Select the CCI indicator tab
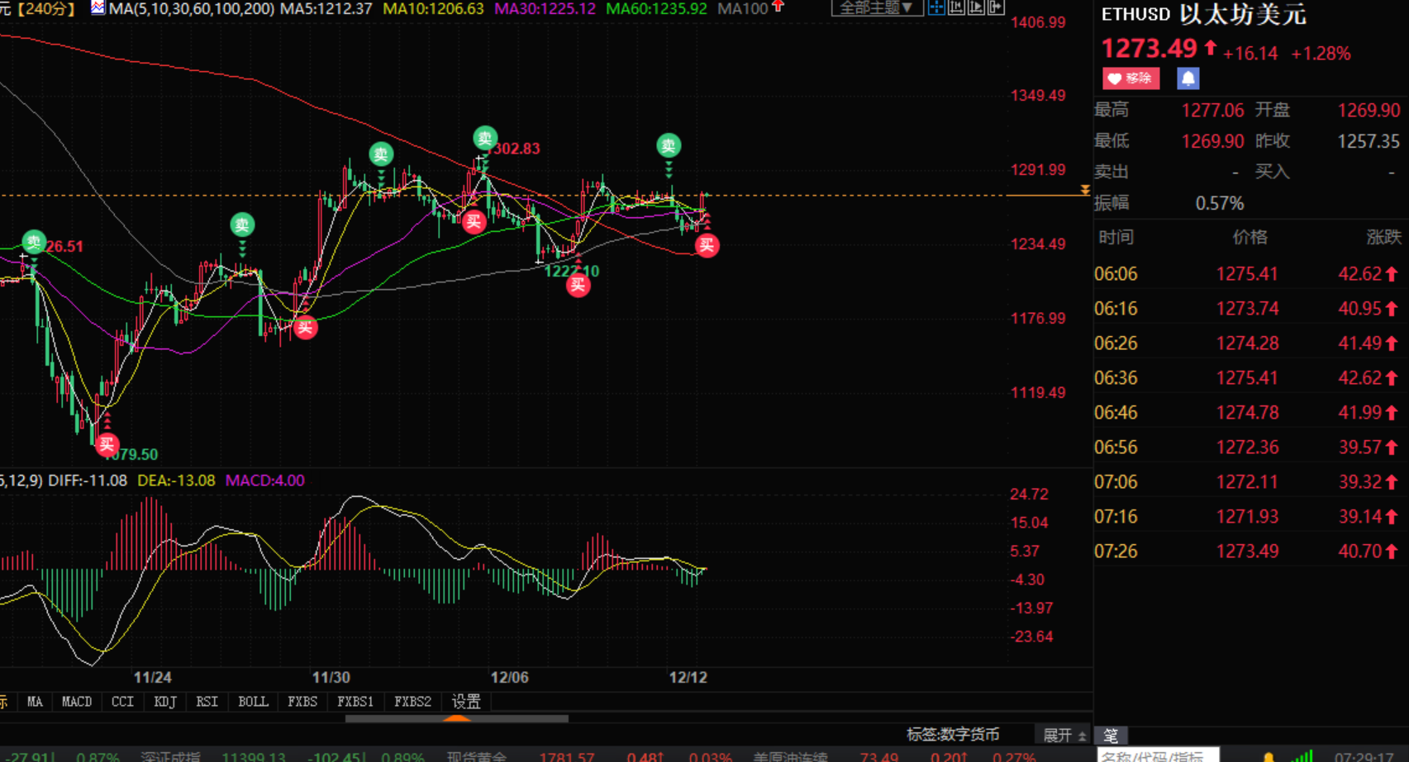 pos(122,702)
